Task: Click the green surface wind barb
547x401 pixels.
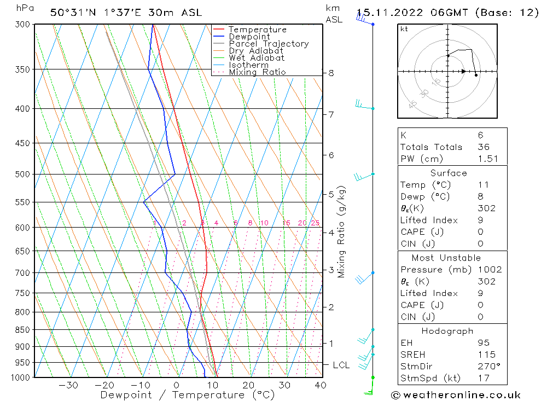Action: tap(369, 386)
